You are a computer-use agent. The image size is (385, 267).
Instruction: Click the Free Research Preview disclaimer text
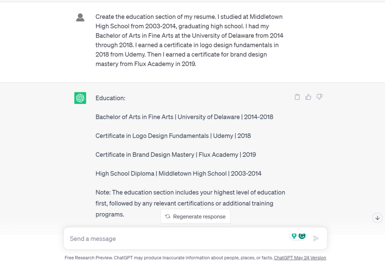tap(169, 258)
